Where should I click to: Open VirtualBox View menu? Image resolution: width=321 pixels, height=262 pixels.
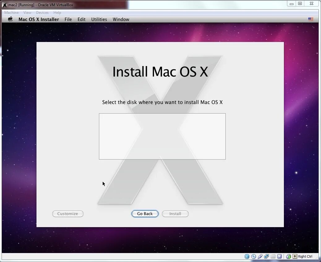27,12
